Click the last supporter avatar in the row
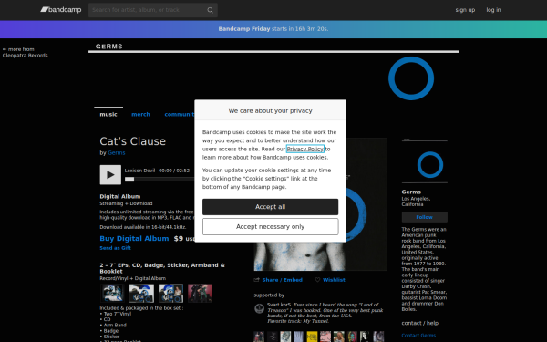Image resolution: width=547 pixels, height=342 pixels. click(378, 337)
